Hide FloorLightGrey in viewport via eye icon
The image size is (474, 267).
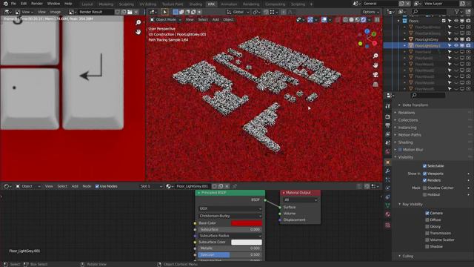456,39
